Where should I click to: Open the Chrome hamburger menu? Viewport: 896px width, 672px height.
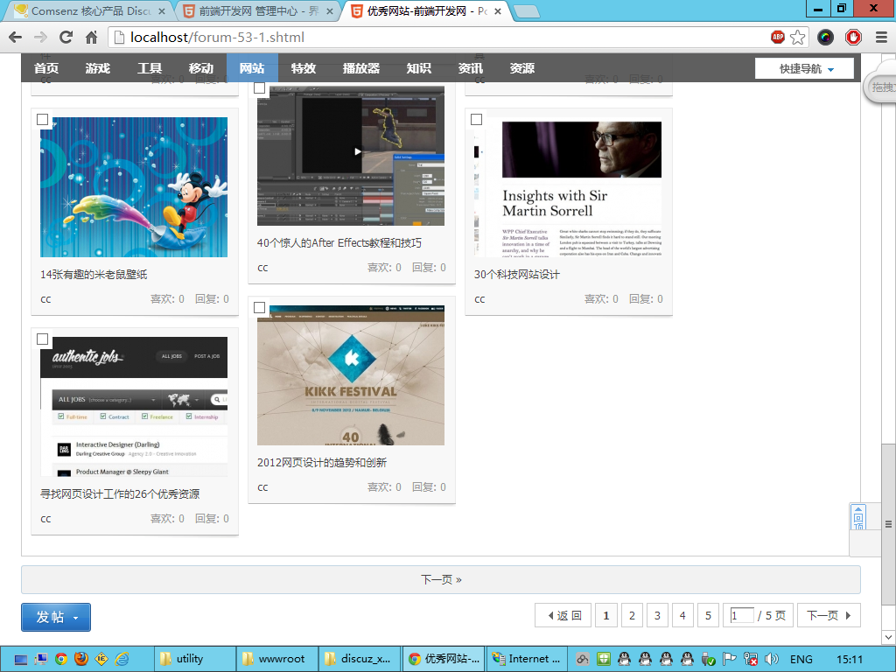882,38
